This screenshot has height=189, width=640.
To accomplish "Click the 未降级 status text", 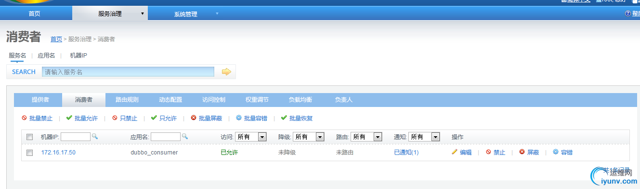I will click(x=287, y=153).
